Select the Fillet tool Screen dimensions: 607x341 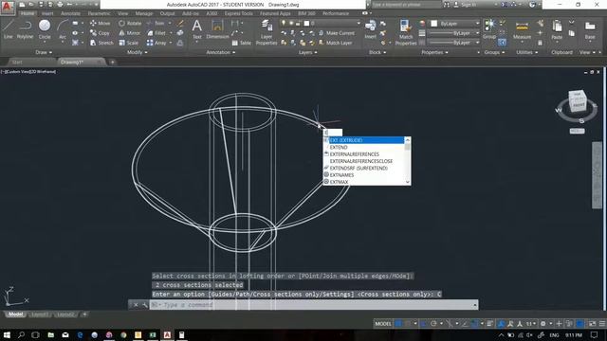(x=156, y=33)
